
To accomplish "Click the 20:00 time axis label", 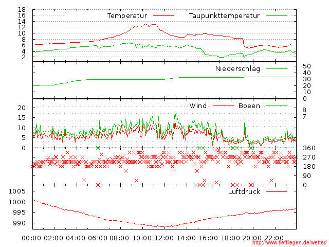I will click(x=252, y=238).
